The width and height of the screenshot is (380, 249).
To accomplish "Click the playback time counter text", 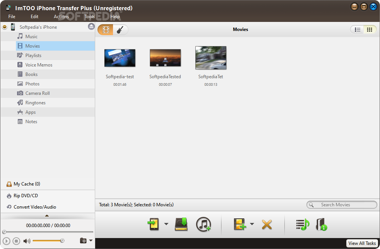I will pyautogui.click(x=48, y=226).
